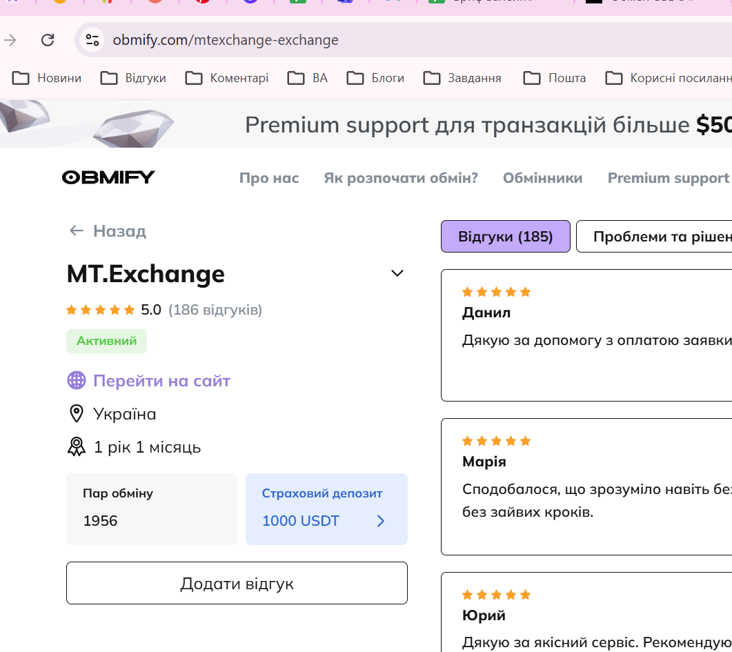Open site info icon in address bar

click(93, 40)
